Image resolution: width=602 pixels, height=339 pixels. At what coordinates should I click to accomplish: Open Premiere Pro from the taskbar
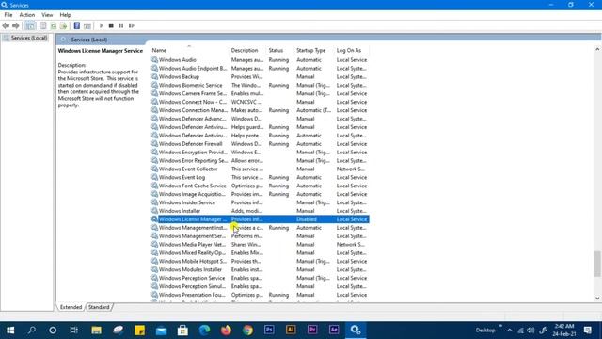tap(312, 330)
